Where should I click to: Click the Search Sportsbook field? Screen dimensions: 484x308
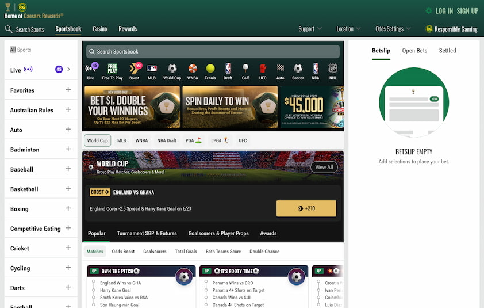pyautogui.click(x=213, y=51)
